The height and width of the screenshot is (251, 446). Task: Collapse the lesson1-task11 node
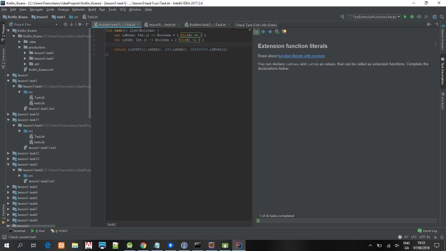(x=8, y=120)
